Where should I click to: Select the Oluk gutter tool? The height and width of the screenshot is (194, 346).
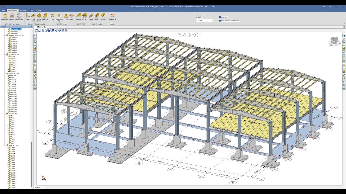[x=97, y=17]
